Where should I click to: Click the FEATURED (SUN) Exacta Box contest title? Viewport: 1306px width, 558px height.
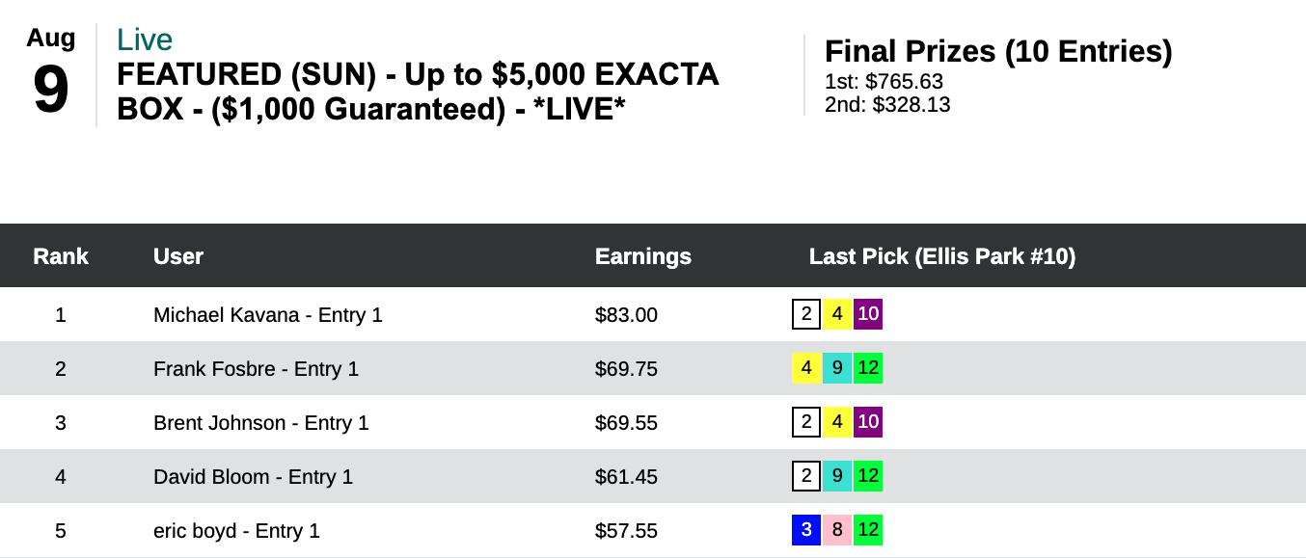click(418, 92)
